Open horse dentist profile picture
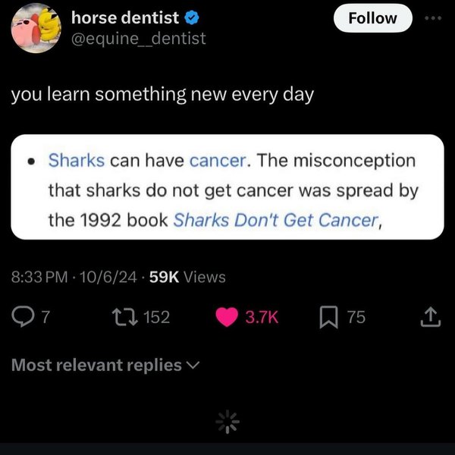 (x=36, y=28)
